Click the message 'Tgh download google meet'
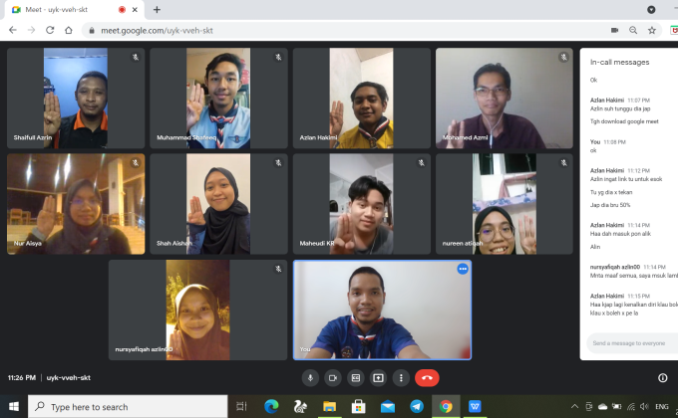The width and height of the screenshot is (678, 418). tap(624, 121)
